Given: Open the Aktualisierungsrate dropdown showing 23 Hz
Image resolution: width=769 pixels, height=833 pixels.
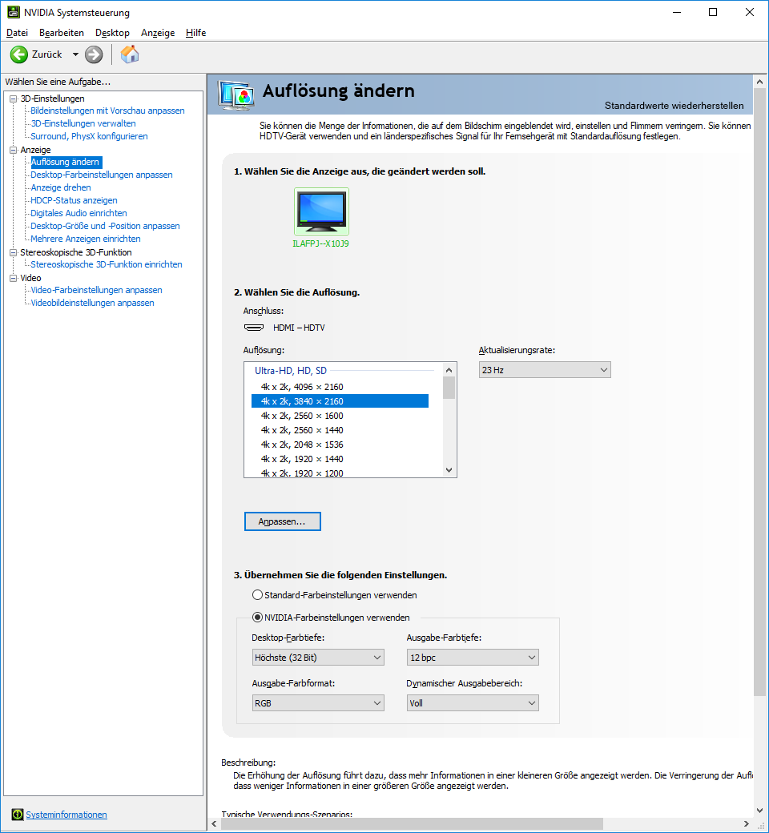Looking at the screenshot, I should click(x=545, y=370).
